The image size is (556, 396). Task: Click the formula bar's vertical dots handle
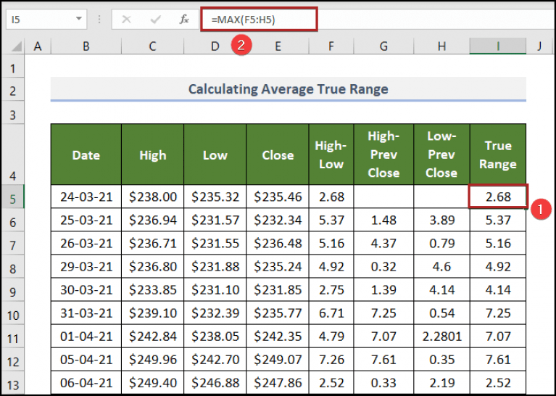[99, 20]
